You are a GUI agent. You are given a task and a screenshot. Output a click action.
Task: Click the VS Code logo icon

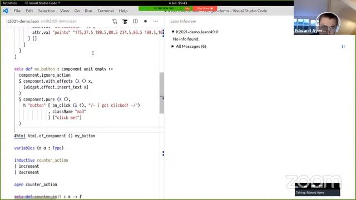coord(6,11)
